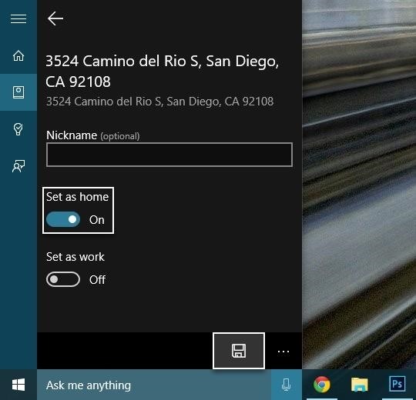Click into the Nickname text field
This screenshot has width=416, height=400.
click(169, 155)
